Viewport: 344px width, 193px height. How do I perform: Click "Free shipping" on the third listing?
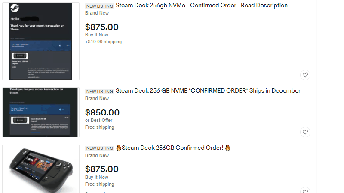click(x=100, y=184)
